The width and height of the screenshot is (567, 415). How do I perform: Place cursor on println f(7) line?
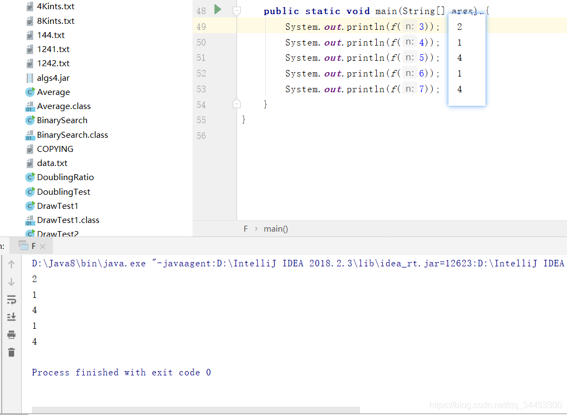(363, 89)
